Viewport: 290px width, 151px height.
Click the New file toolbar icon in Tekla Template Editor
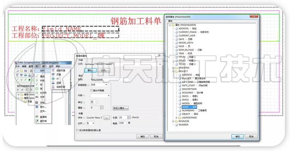pos(17,71)
